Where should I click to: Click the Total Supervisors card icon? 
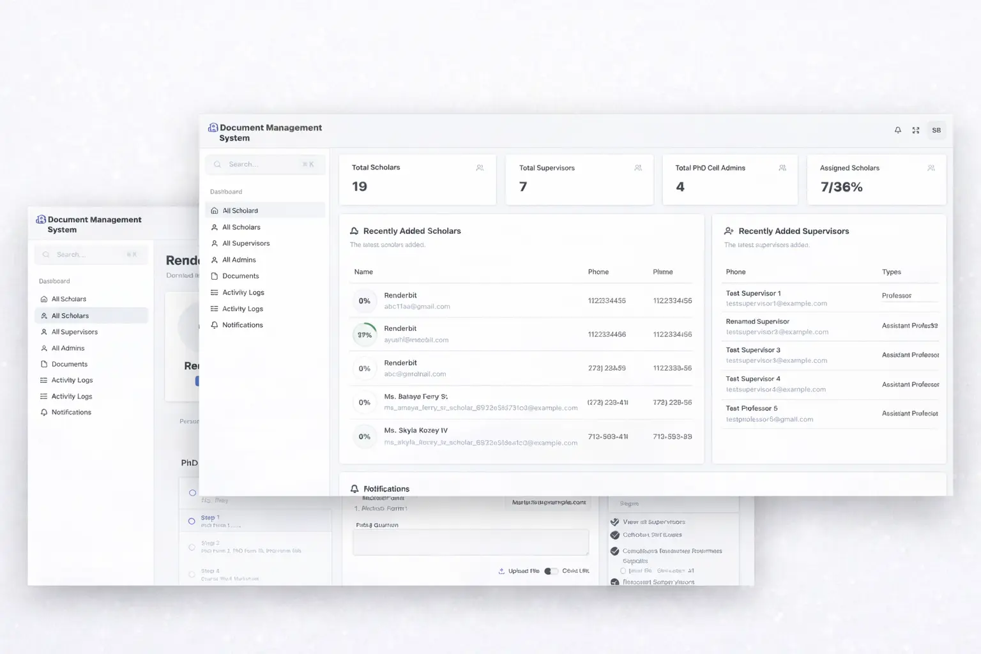click(637, 168)
